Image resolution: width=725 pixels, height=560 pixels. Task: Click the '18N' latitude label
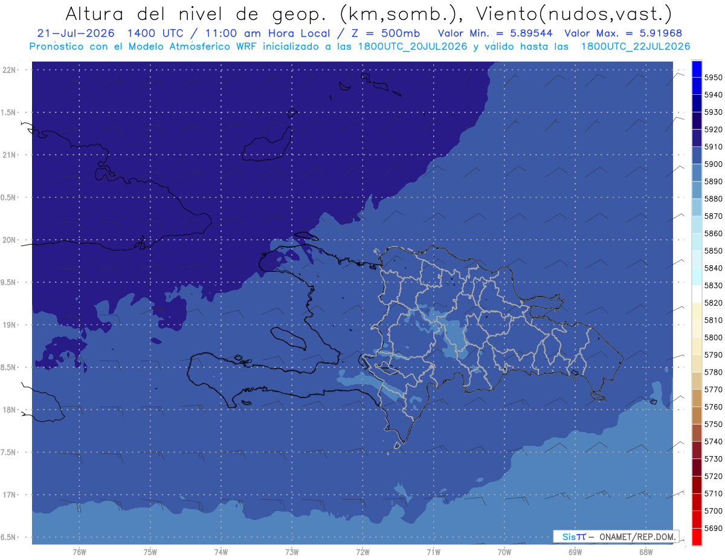[10, 410]
